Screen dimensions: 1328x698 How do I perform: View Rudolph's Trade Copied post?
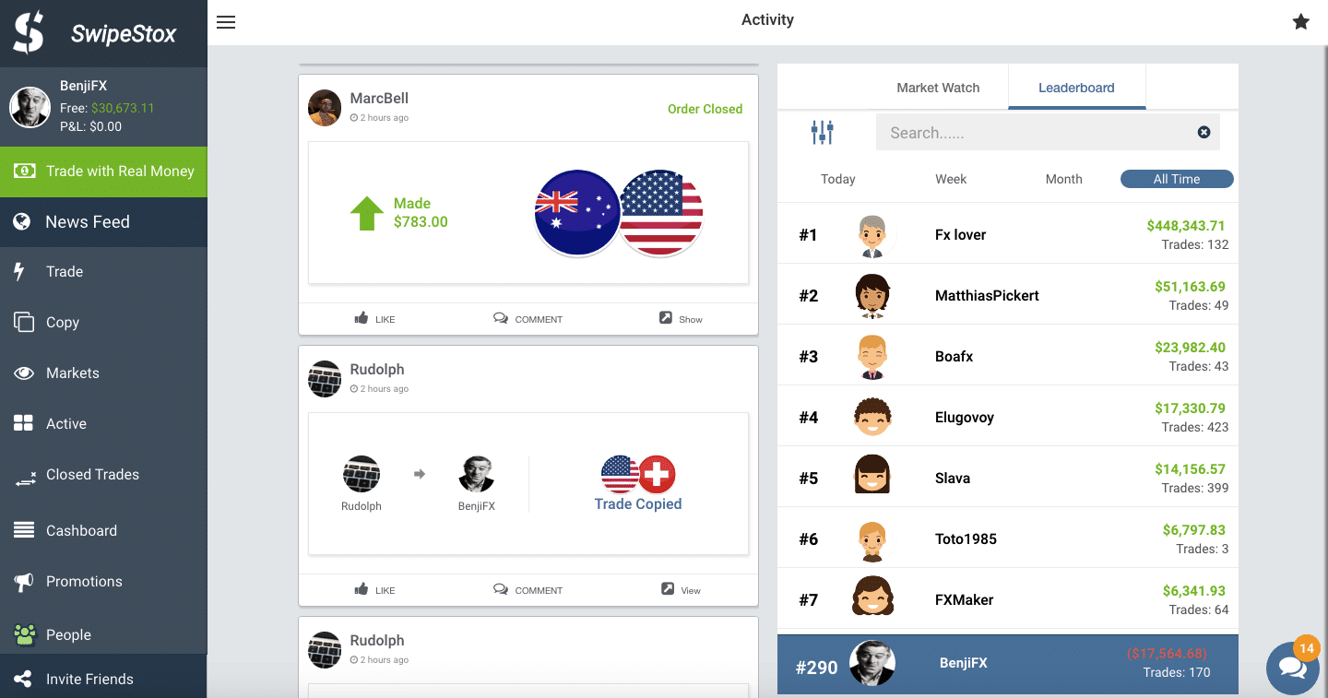[x=682, y=590]
